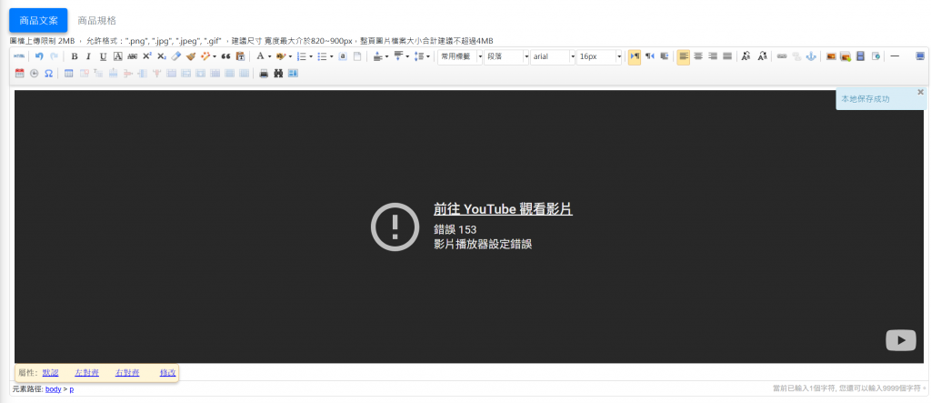The height and width of the screenshot is (403, 931).
Task: Switch to the 商品規格 tab
Action: [x=96, y=20]
